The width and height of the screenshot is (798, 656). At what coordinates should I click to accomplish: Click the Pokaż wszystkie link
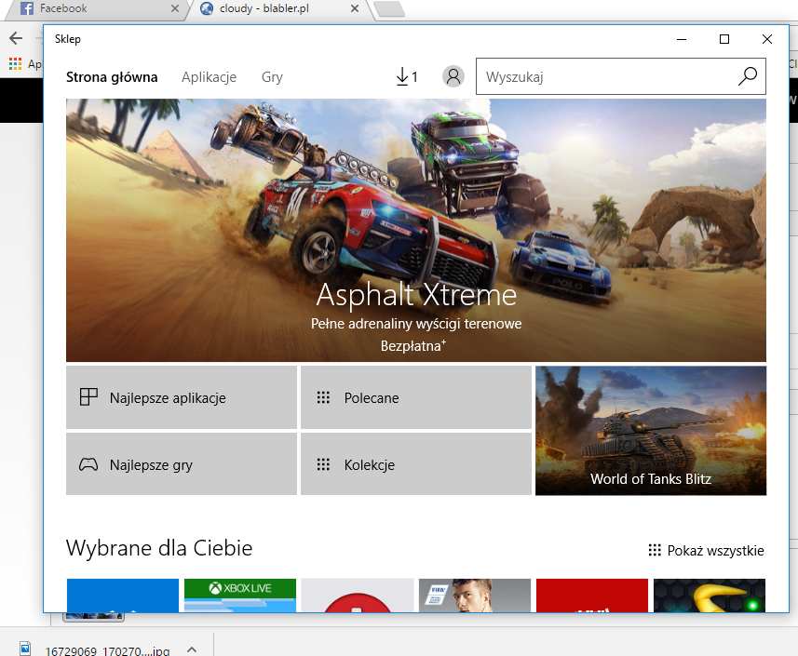[707, 550]
